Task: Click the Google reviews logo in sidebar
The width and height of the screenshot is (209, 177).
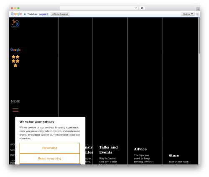Action: tap(15, 50)
